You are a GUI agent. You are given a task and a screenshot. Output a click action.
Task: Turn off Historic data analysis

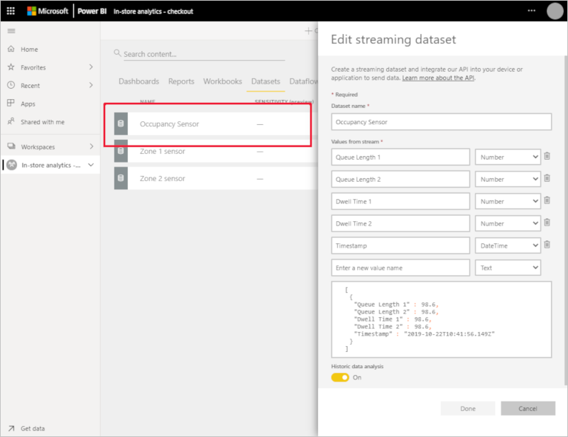[x=339, y=377]
